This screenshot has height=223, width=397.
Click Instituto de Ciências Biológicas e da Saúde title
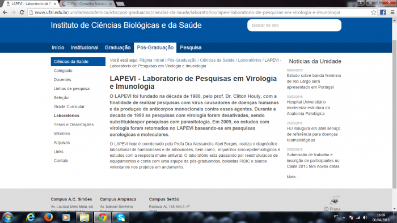pyautogui.click(x=126, y=25)
